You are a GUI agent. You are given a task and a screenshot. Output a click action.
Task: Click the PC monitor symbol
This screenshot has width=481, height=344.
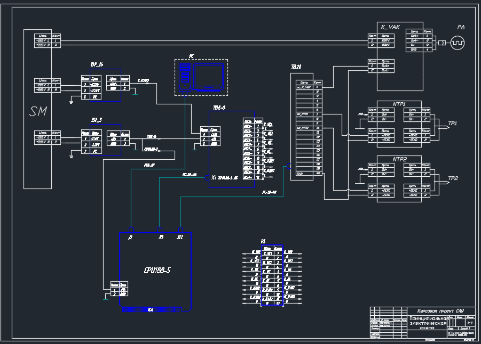tap(208, 77)
